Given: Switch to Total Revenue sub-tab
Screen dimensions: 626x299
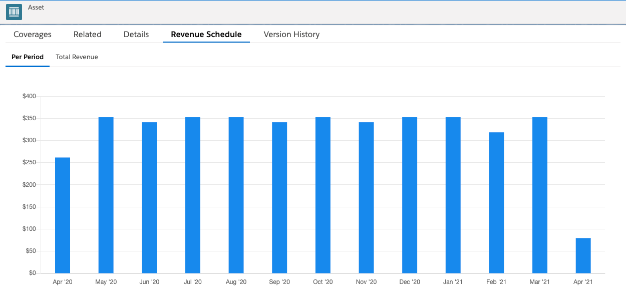Looking at the screenshot, I should pos(77,57).
